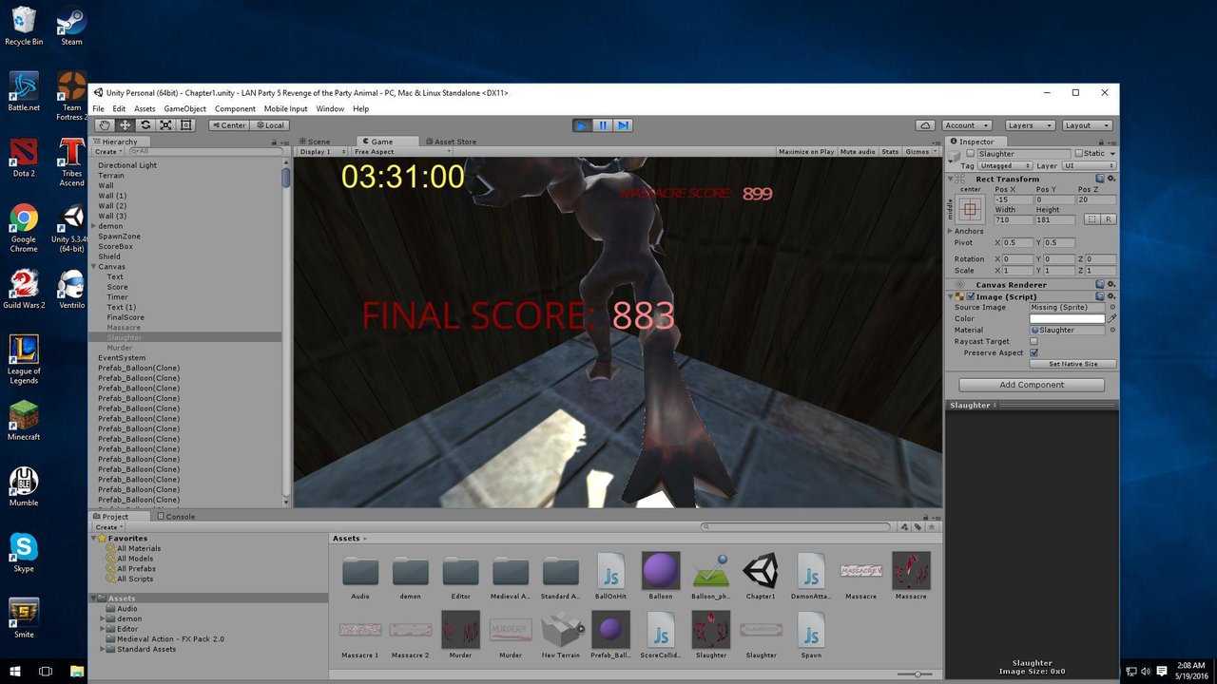The height and width of the screenshot is (684, 1217).
Task: Toggle raw edit mode R button
Action: pos(1109,219)
